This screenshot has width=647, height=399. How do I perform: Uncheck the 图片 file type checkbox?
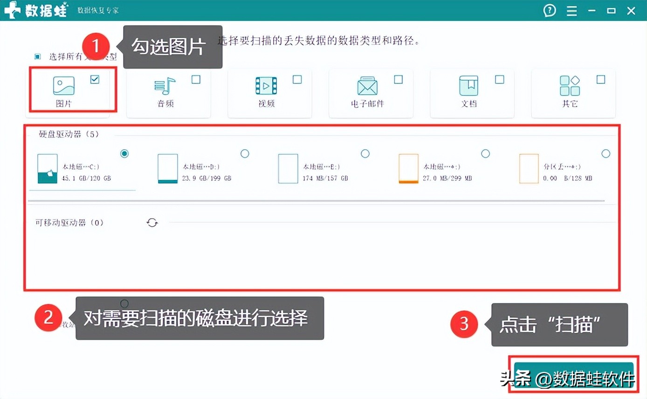coord(95,79)
